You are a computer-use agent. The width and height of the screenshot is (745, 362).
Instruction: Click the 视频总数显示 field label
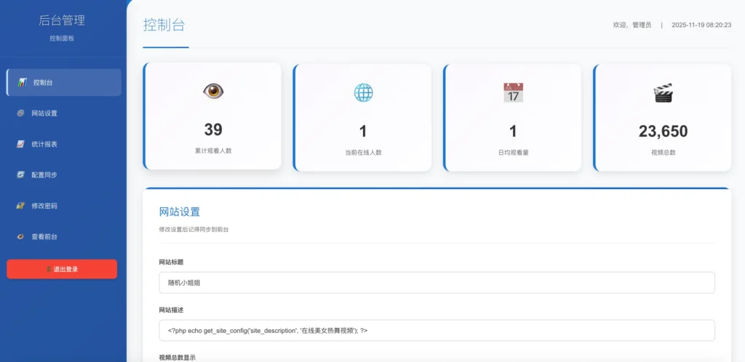pyautogui.click(x=178, y=358)
